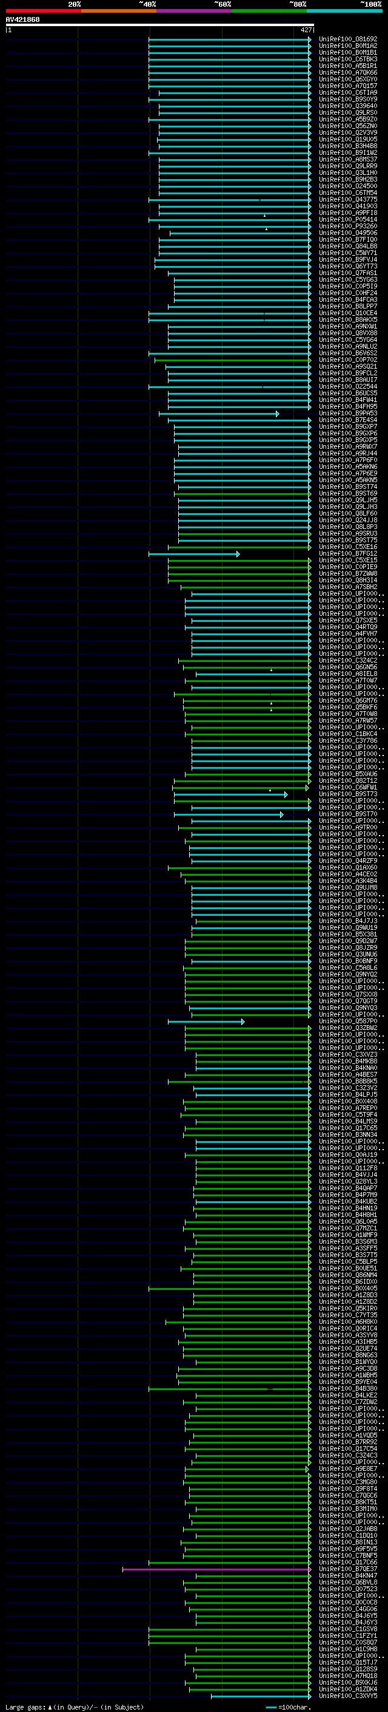Click the purple ~60% identity legend segment
Viewport: 388px width, 1712px height.
tap(193, 11)
